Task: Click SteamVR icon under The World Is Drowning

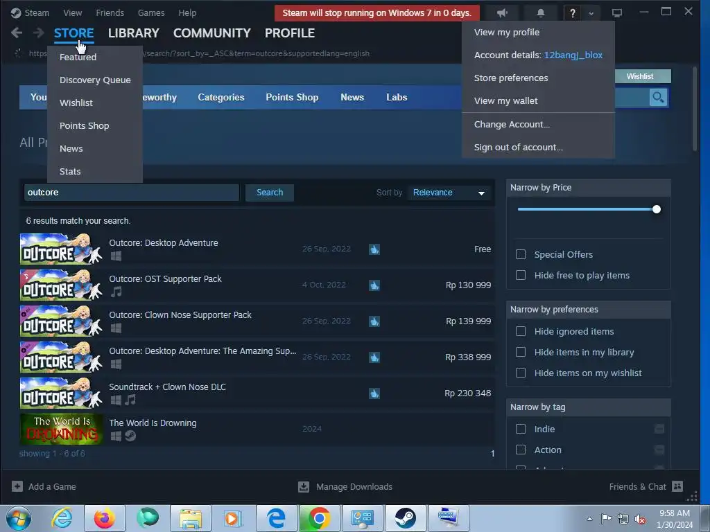Action: tap(130, 436)
